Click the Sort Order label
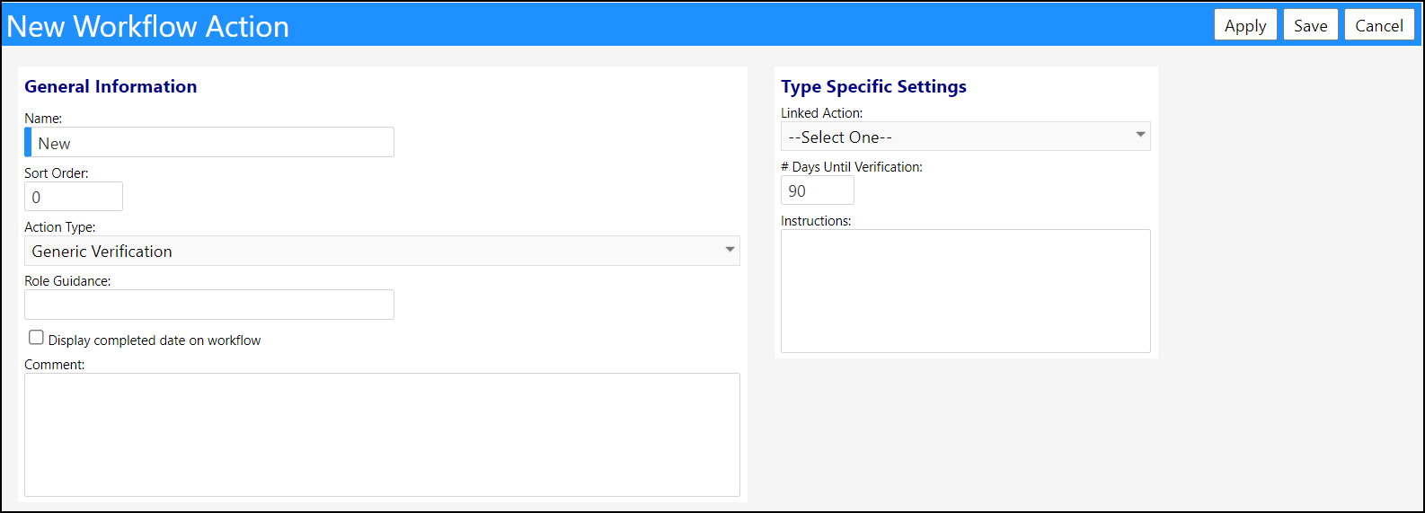This screenshot has height=513, width=1425. coord(57,173)
